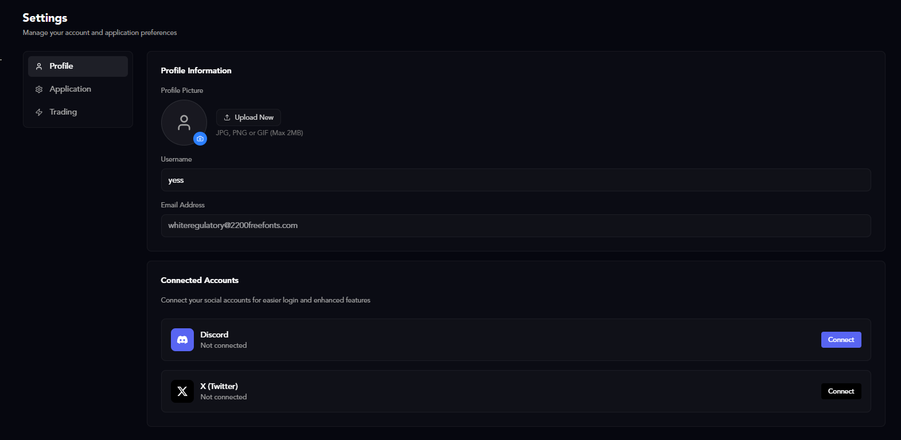The height and width of the screenshot is (440, 901).
Task: Select the Profile person icon in sidebar
Action: [x=38, y=66]
